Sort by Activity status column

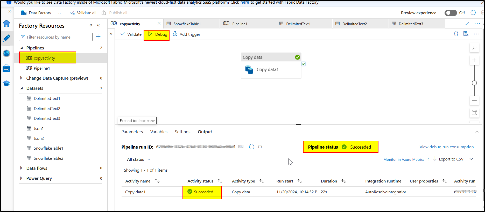pos(220,181)
